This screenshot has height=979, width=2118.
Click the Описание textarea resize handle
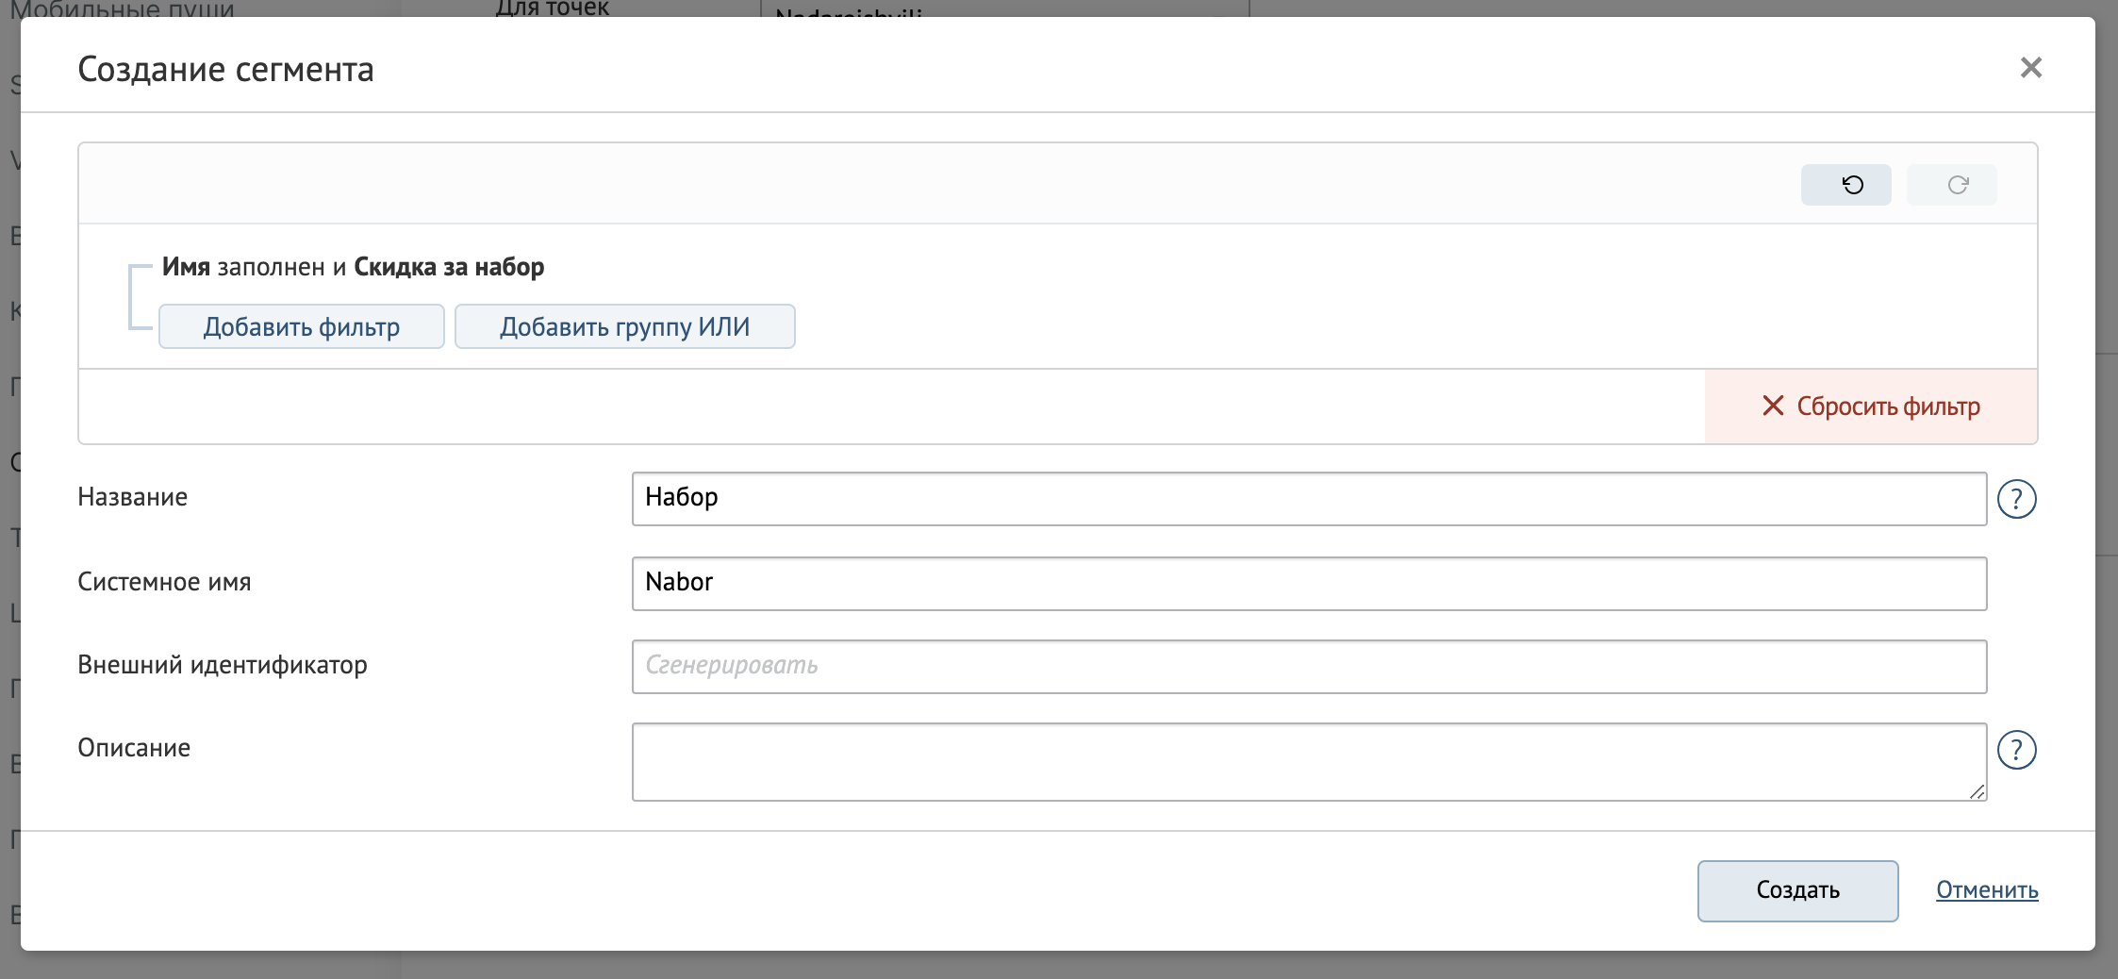(x=1977, y=791)
